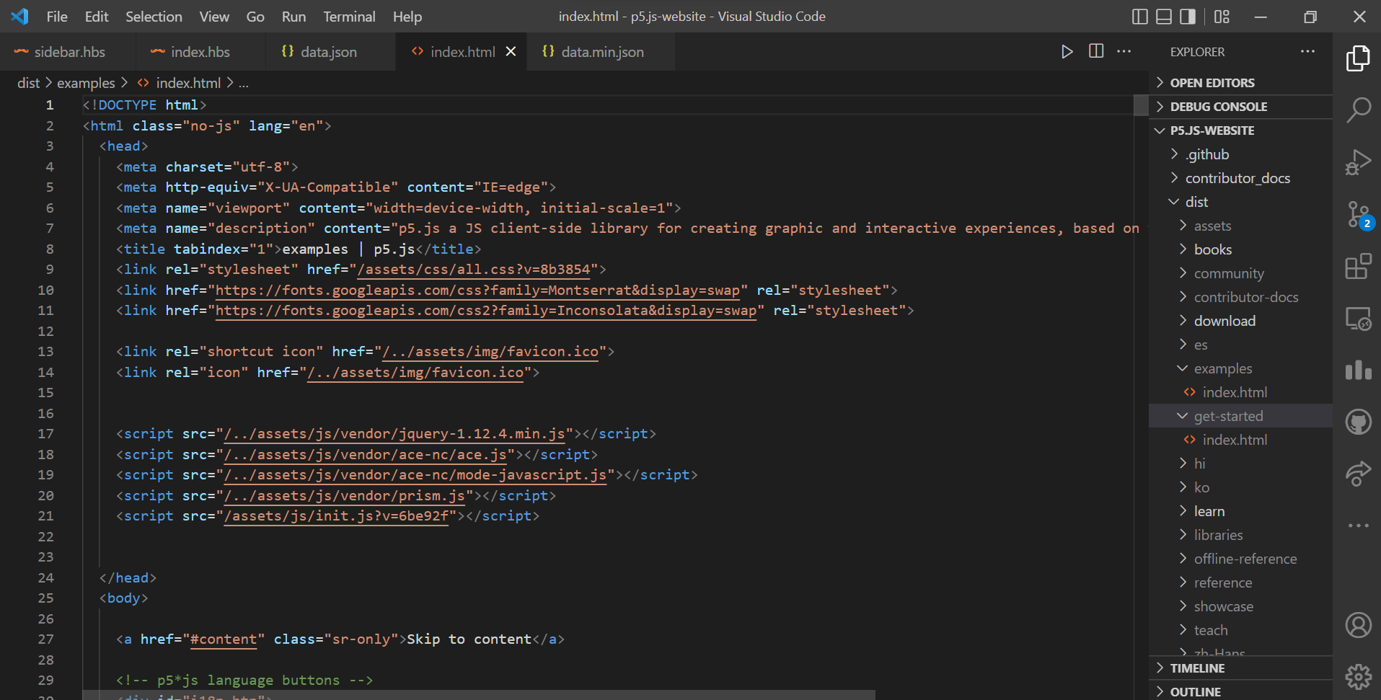Expand the learn folder
Image resolution: width=1381 pixels, height=700 pixels.
[x=1240, y=511]
